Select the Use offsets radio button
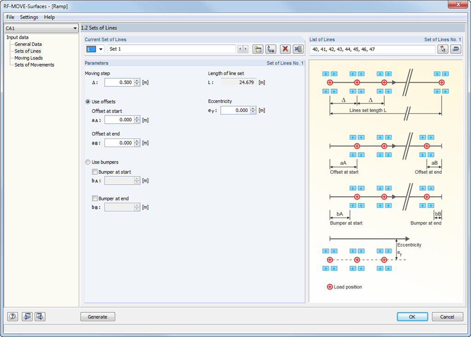 [x=88, y=102]
